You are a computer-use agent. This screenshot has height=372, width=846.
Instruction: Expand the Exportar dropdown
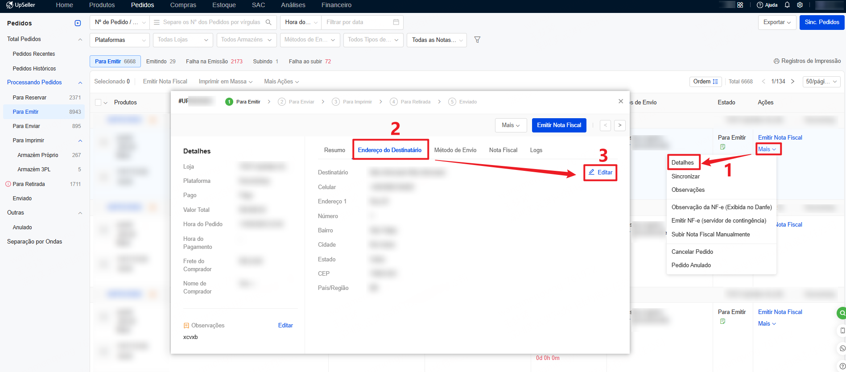click(777, 22)
